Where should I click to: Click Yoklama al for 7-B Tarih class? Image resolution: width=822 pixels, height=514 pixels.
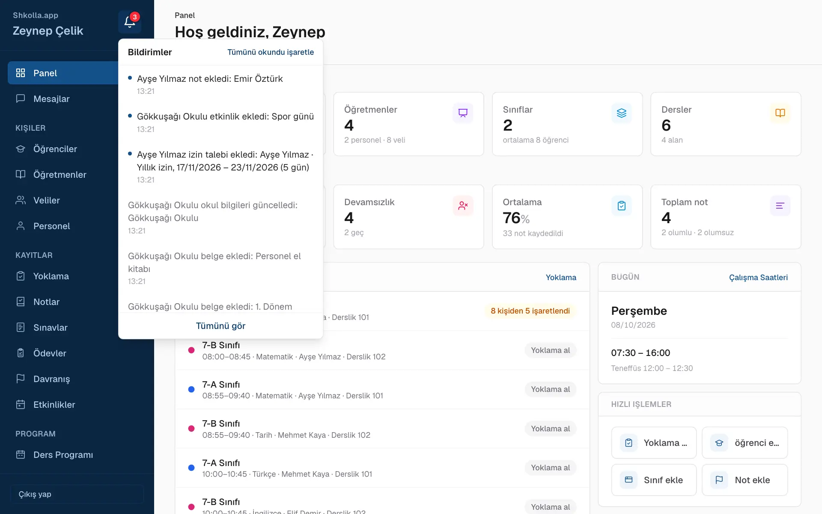coord(550,429)
